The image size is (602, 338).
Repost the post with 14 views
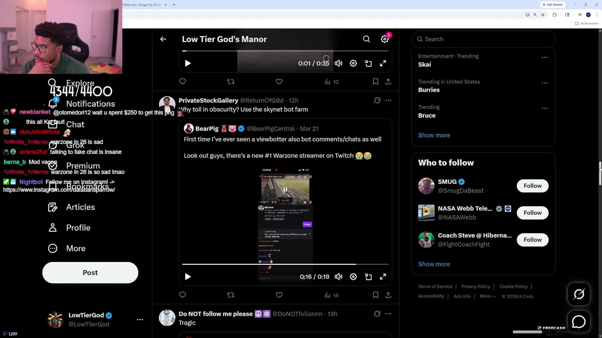click(230, 295)
